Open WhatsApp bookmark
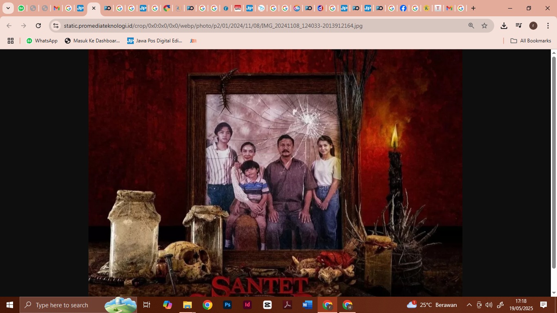Screen dimensions: 557x313 click(42, 41)
